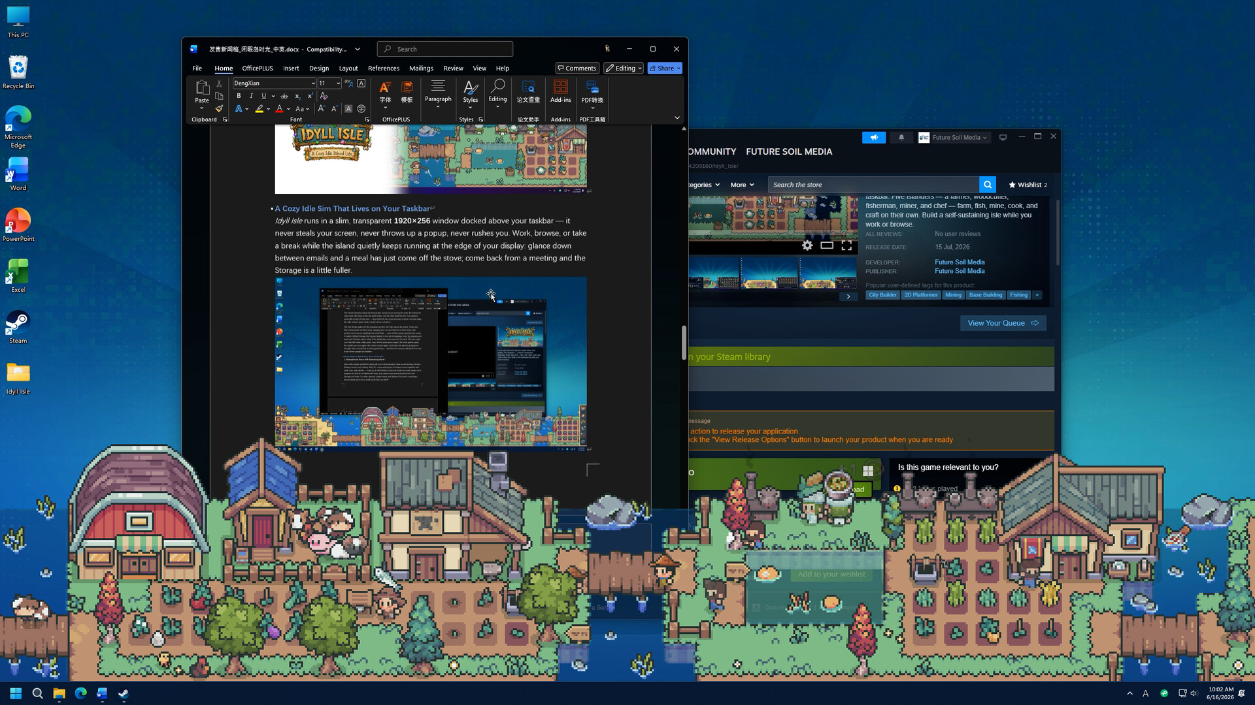Image resolution: width=1255 pixels, height=705 pixels.
Task: Toggle Underline formatting in Word ribbon
Action: pyautogui.click(x=264, y=96)
